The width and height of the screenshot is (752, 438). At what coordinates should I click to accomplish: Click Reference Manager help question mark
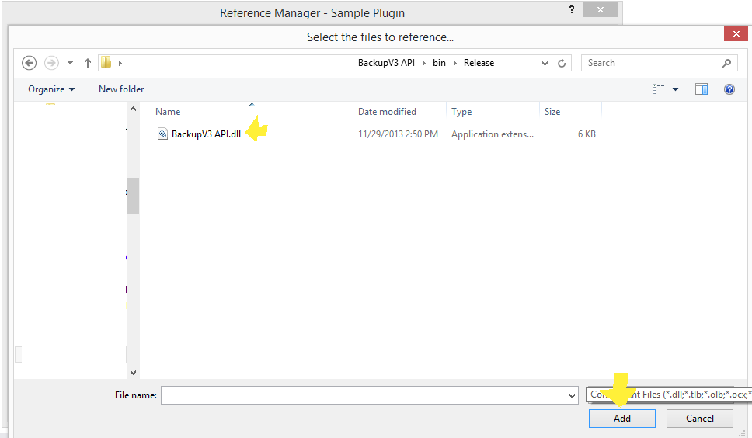click(x=571, y=9)
